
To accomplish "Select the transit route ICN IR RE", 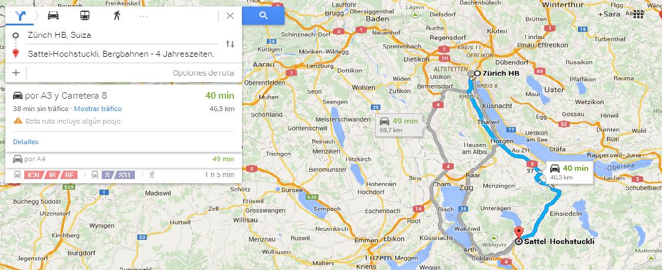I will (123, 175).
